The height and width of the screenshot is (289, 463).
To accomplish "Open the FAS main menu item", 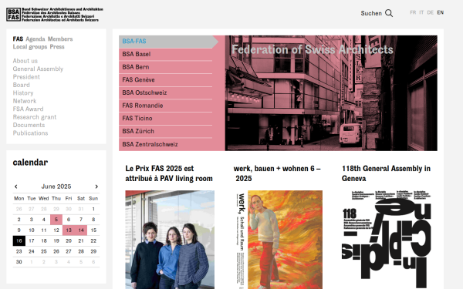I will pyautogui.click(x=18, y=39).
